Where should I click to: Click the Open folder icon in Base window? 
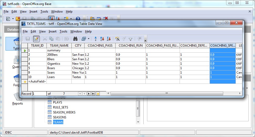click(18, 19)
